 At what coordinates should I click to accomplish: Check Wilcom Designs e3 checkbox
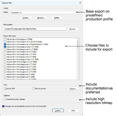pyautogui.click(x=5, y=74)
